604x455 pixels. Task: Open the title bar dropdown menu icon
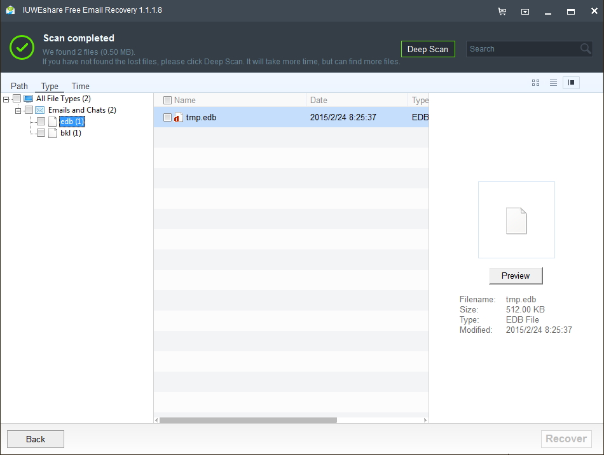[x=525, y=12]
